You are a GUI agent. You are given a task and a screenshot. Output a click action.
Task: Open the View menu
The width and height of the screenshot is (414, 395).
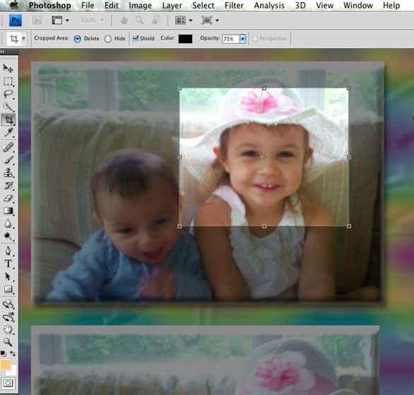tap(324, 5)
